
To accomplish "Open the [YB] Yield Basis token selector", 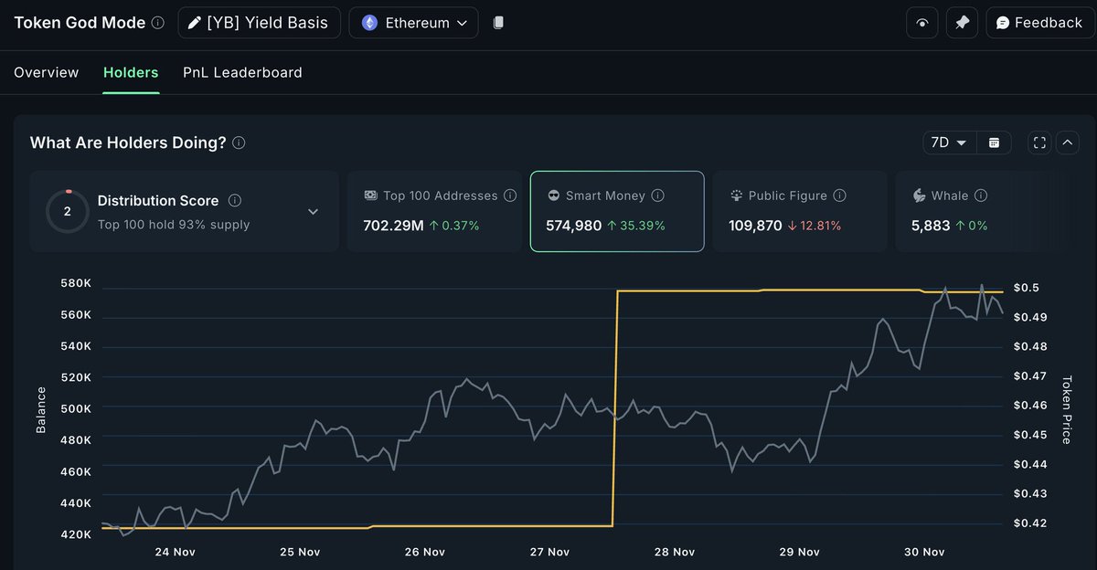I will pyautogui.click(x=259, y=23).
